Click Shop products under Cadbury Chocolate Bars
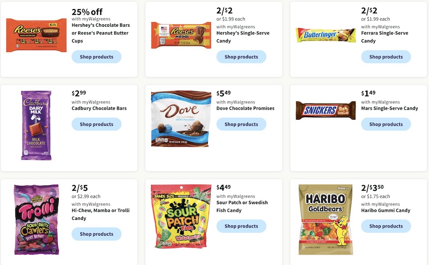The height and width of the screenshot is (265, 429). point(96,124)
